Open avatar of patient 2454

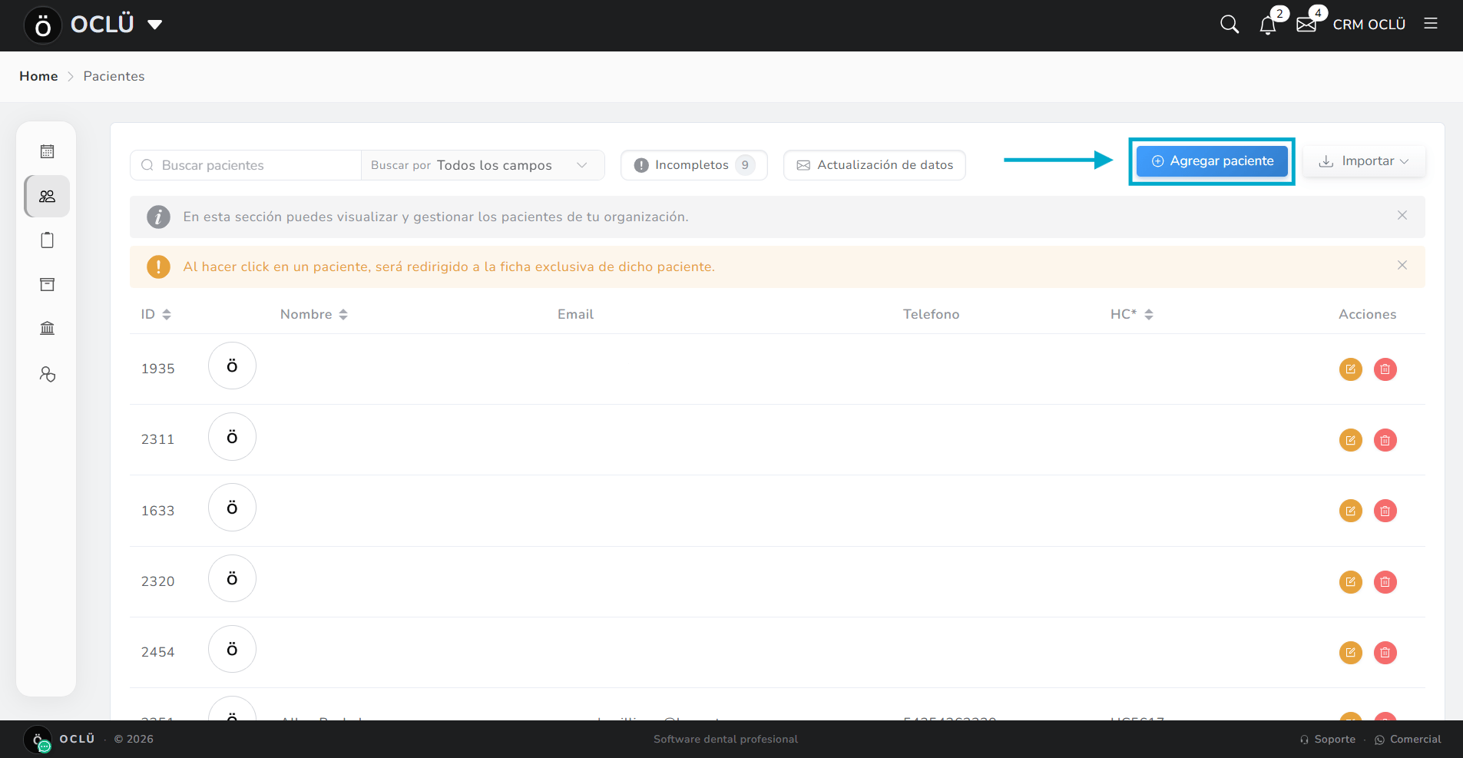pos(232,649)
